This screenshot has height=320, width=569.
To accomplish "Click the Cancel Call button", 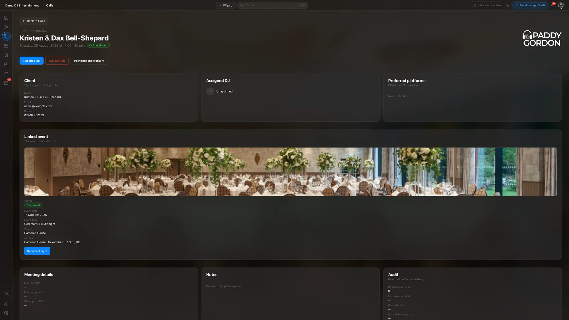I will pos(57,61).
